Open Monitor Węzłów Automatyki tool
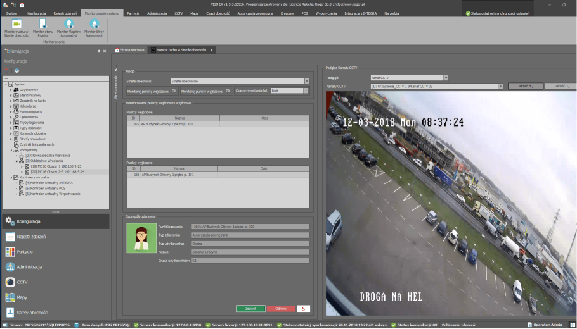This screenshot has height=329, width=577. [x=69, y=27]
